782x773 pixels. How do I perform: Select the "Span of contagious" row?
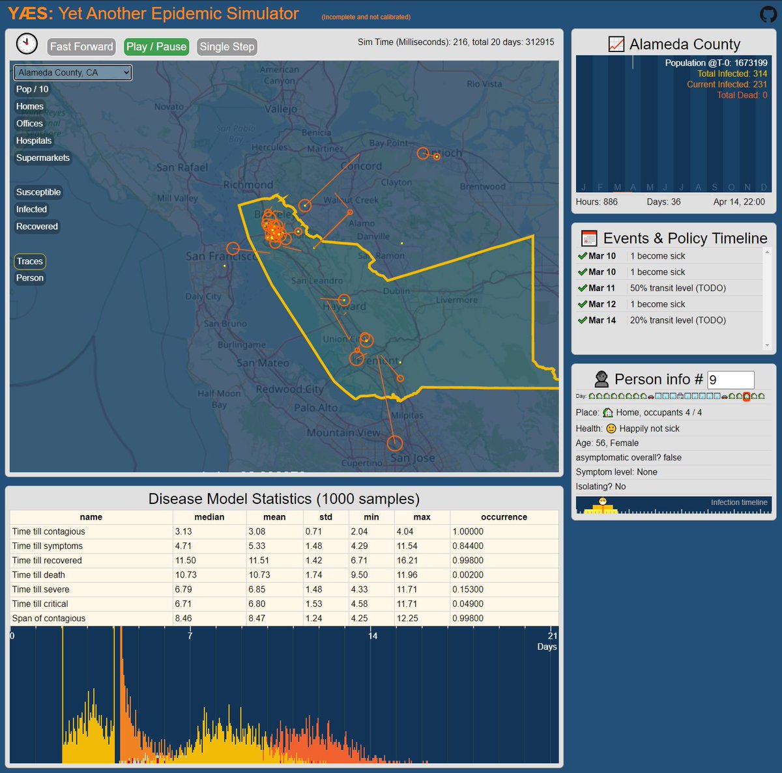[x=284, y=618]
